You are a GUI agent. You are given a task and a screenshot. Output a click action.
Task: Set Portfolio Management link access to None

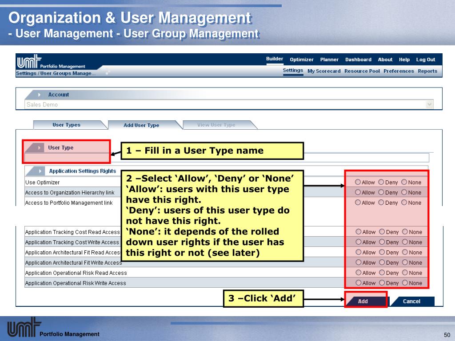point(404,202)
